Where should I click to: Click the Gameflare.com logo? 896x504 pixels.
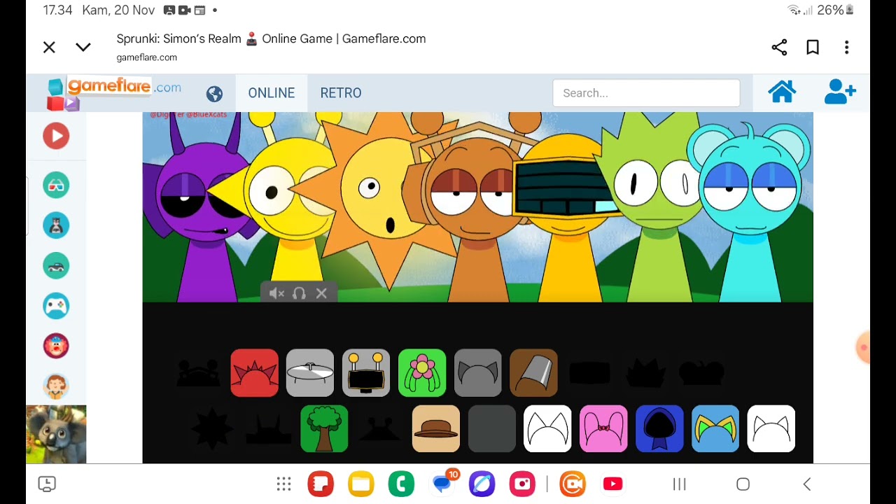tap(114, 94)
